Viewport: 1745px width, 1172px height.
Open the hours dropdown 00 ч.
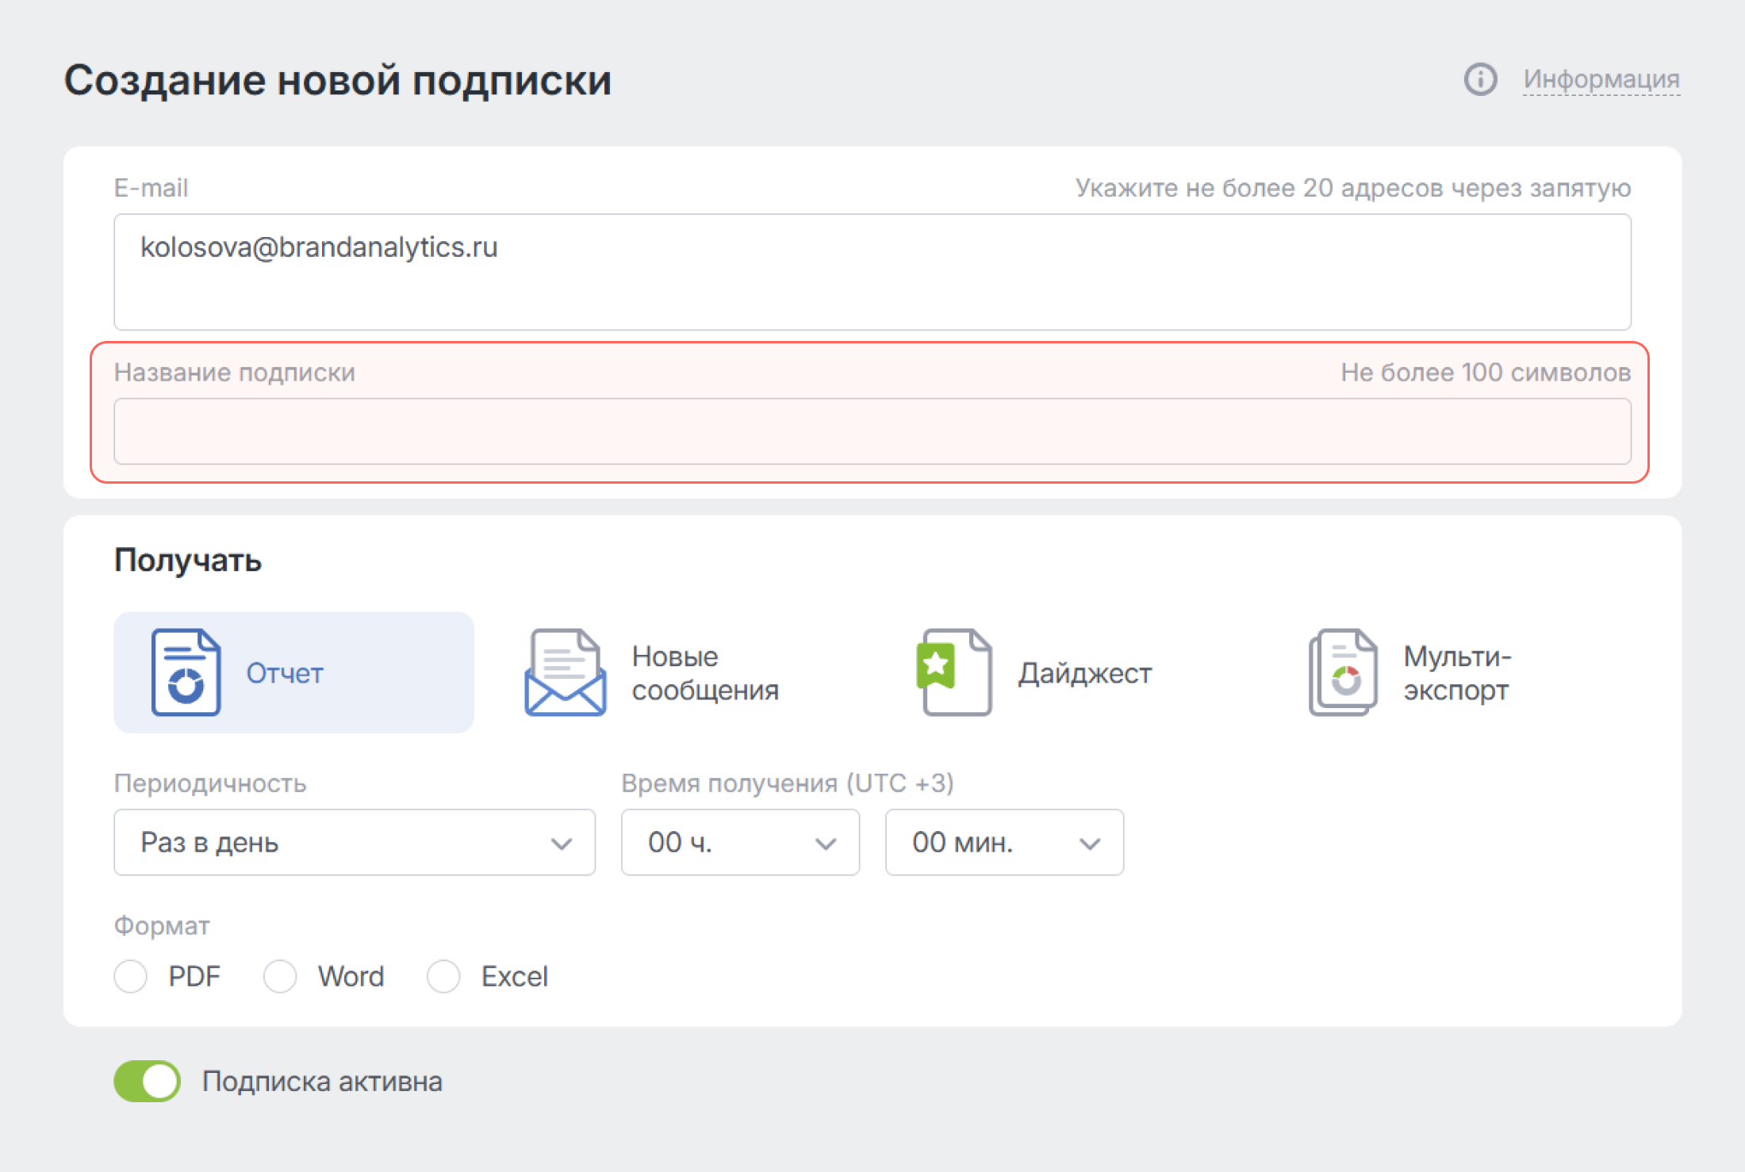(x=740, y=842)
